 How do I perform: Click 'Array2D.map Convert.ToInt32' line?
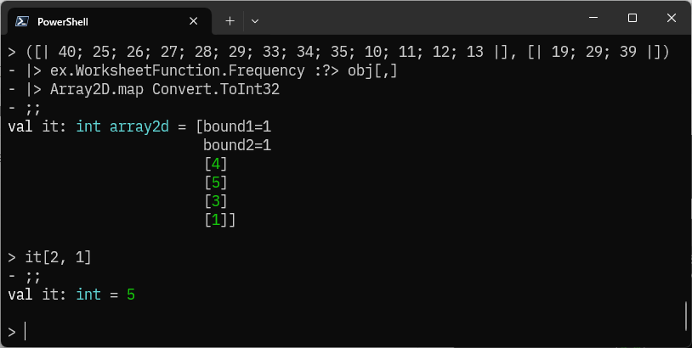coord(165,89)
